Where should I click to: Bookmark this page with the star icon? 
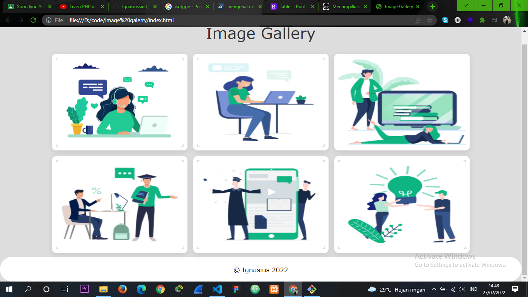tap(430, 20)
